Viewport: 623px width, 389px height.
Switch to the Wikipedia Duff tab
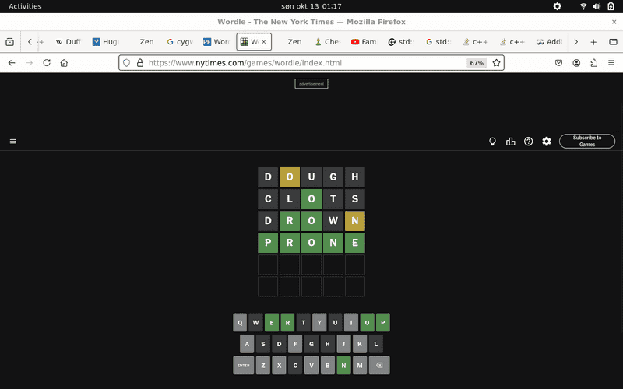click(68, 42)
